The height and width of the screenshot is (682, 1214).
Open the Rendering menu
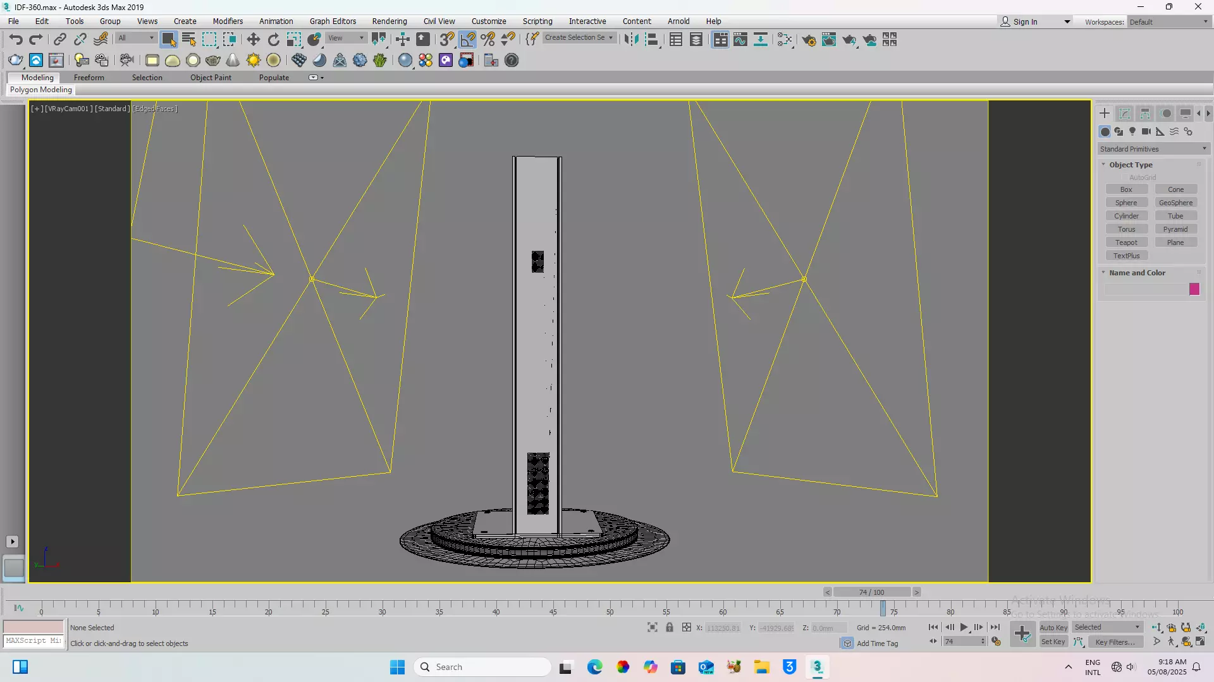tap(389, 21)
